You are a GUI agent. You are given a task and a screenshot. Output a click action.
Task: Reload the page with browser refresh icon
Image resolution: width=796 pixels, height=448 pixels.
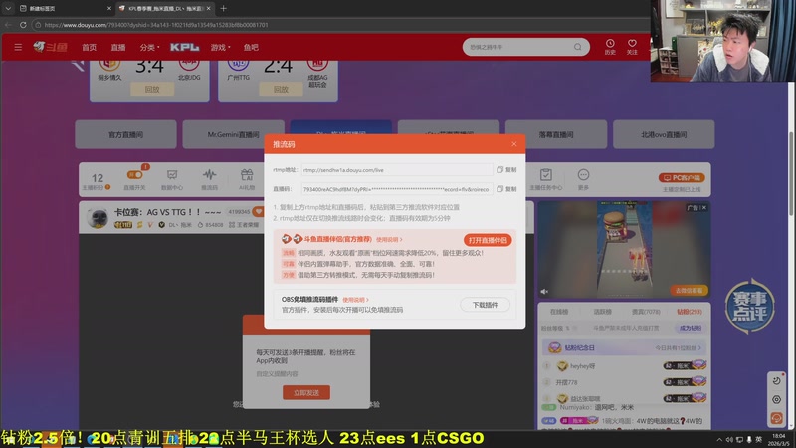tap(23, 24)
